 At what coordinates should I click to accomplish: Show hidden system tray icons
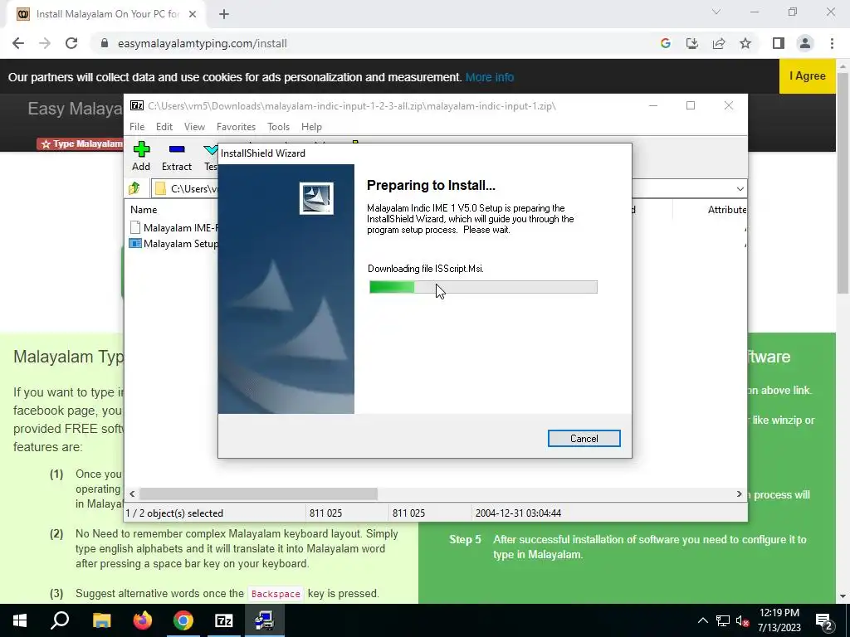click(x=702, y=620)
